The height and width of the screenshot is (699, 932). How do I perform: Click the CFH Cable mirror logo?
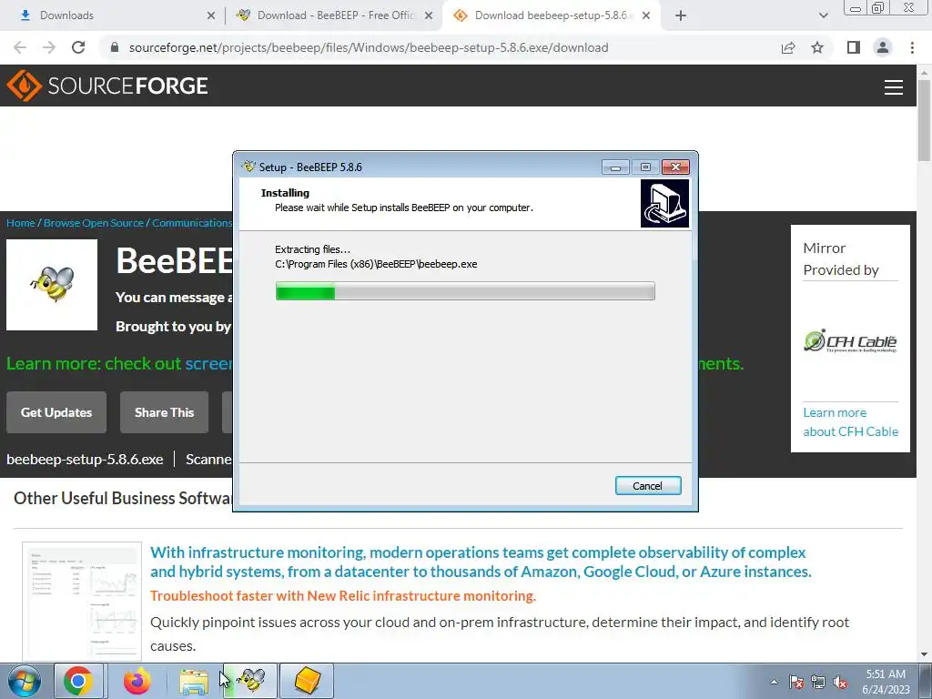850,341
